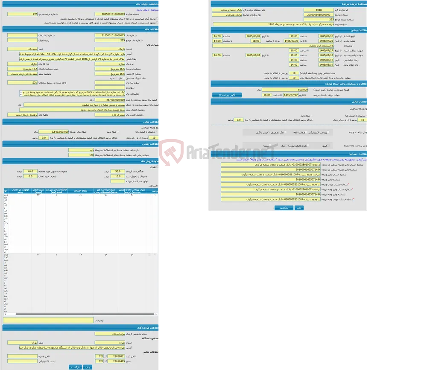Toggle the نقدی checkbox under نحوه فروش مال
This screenshot has height=370, width=427.
point(157,167)
